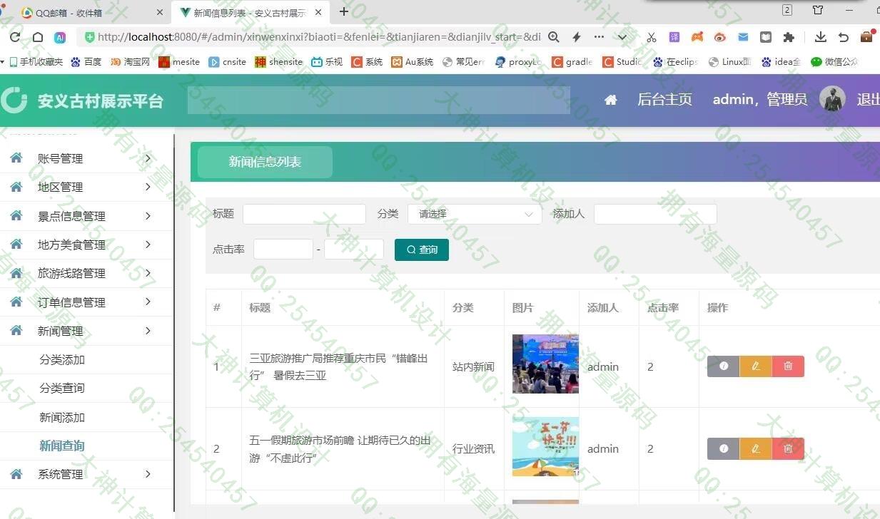880x519 pixels.
Task: Click the 安义古村展示平台 logo icon
Action: tap(14, 100)
